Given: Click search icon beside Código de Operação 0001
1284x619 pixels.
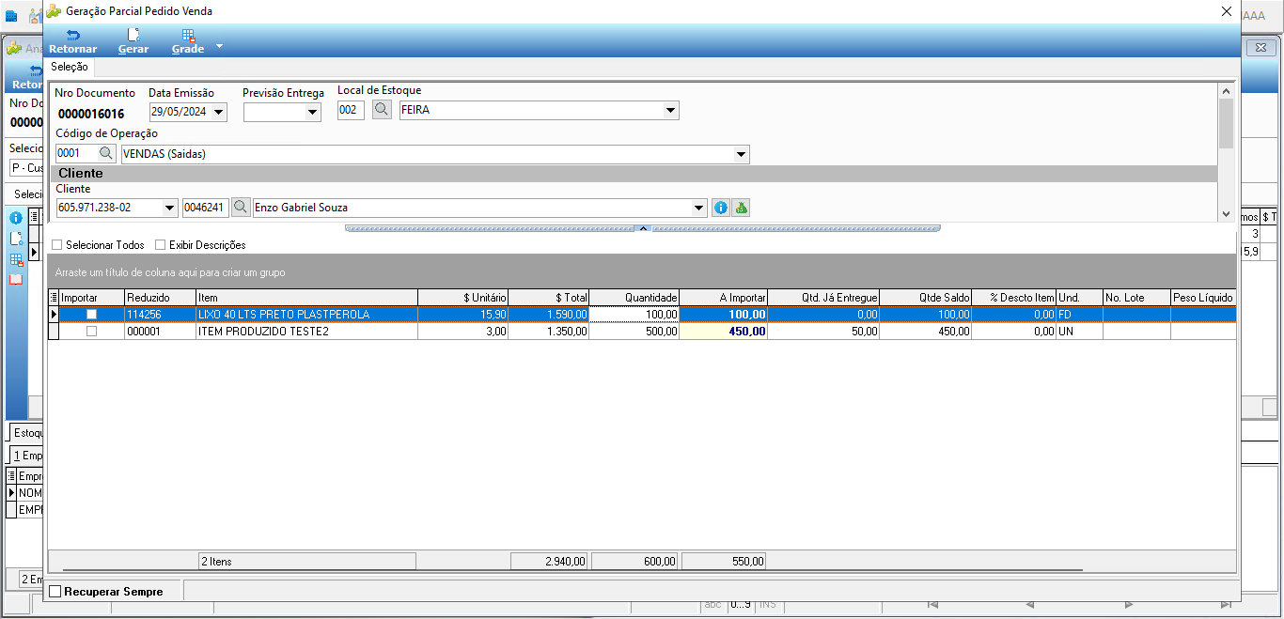Looking at the screenshot, I should [107, 153].
